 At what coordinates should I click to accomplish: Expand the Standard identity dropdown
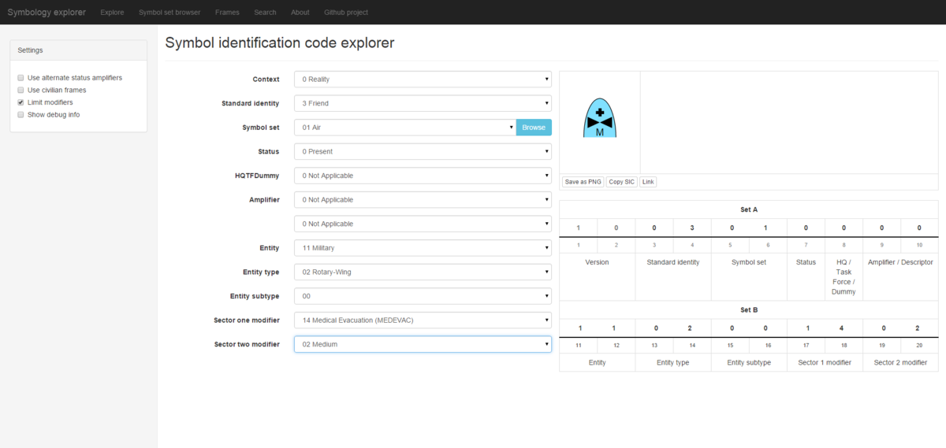click(423, 103)
